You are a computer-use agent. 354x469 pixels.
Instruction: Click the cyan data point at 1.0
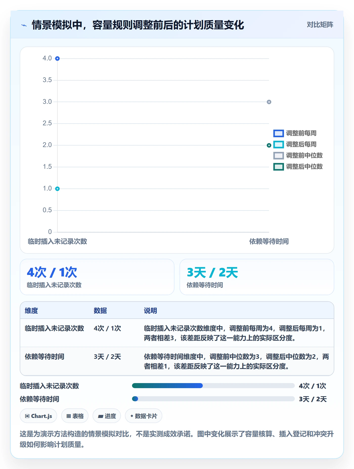(57, 189)
